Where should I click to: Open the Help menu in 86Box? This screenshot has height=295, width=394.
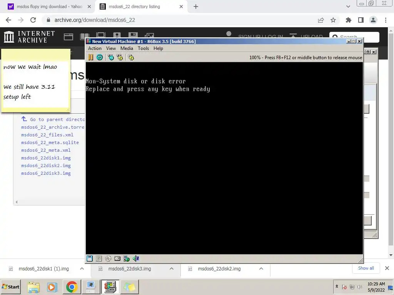click(158, 48)
